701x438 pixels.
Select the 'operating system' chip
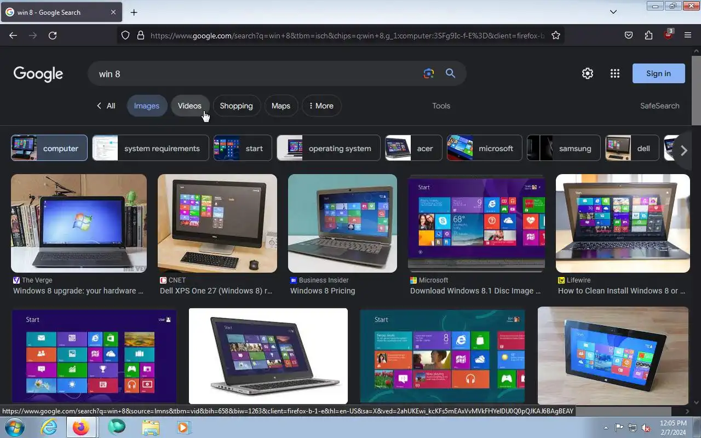pos(329,148)
